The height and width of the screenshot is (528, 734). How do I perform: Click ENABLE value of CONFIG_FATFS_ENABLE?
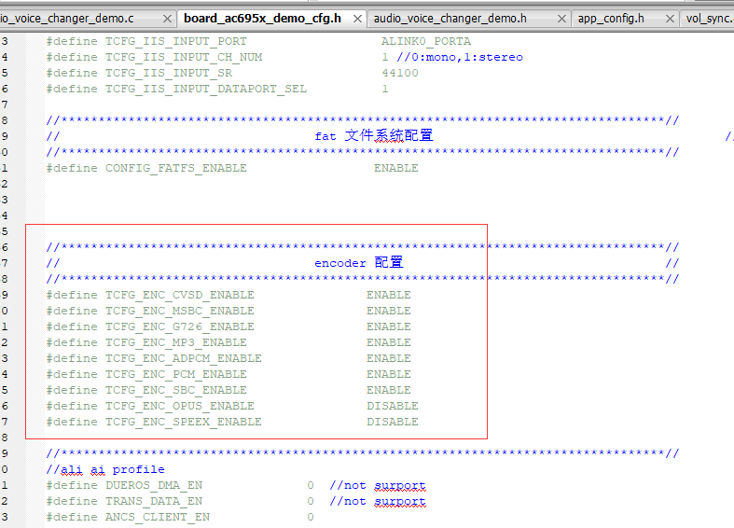tap(396, 168)
